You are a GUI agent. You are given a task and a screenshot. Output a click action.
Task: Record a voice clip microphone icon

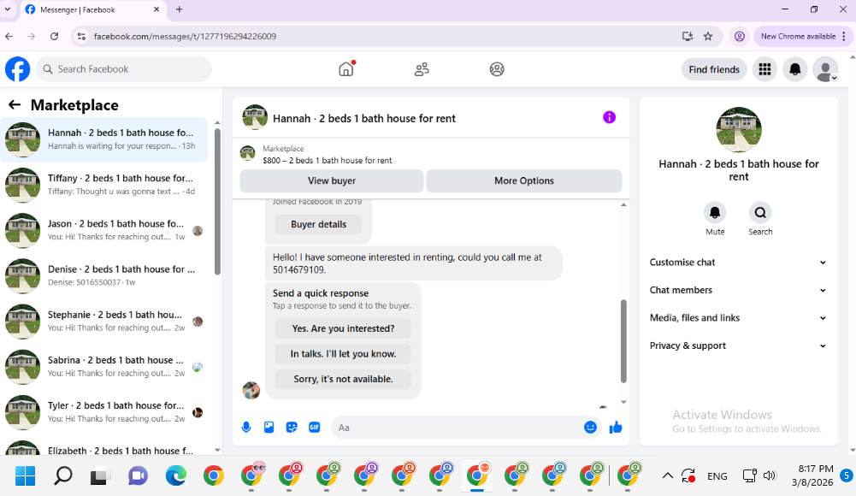(246, 428)
